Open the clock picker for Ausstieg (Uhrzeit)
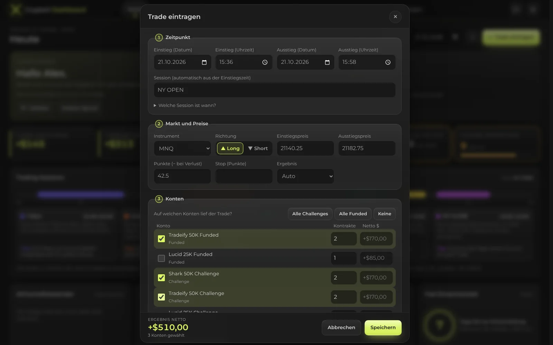Screen dimensions: 553x345 tap(388, 62)
